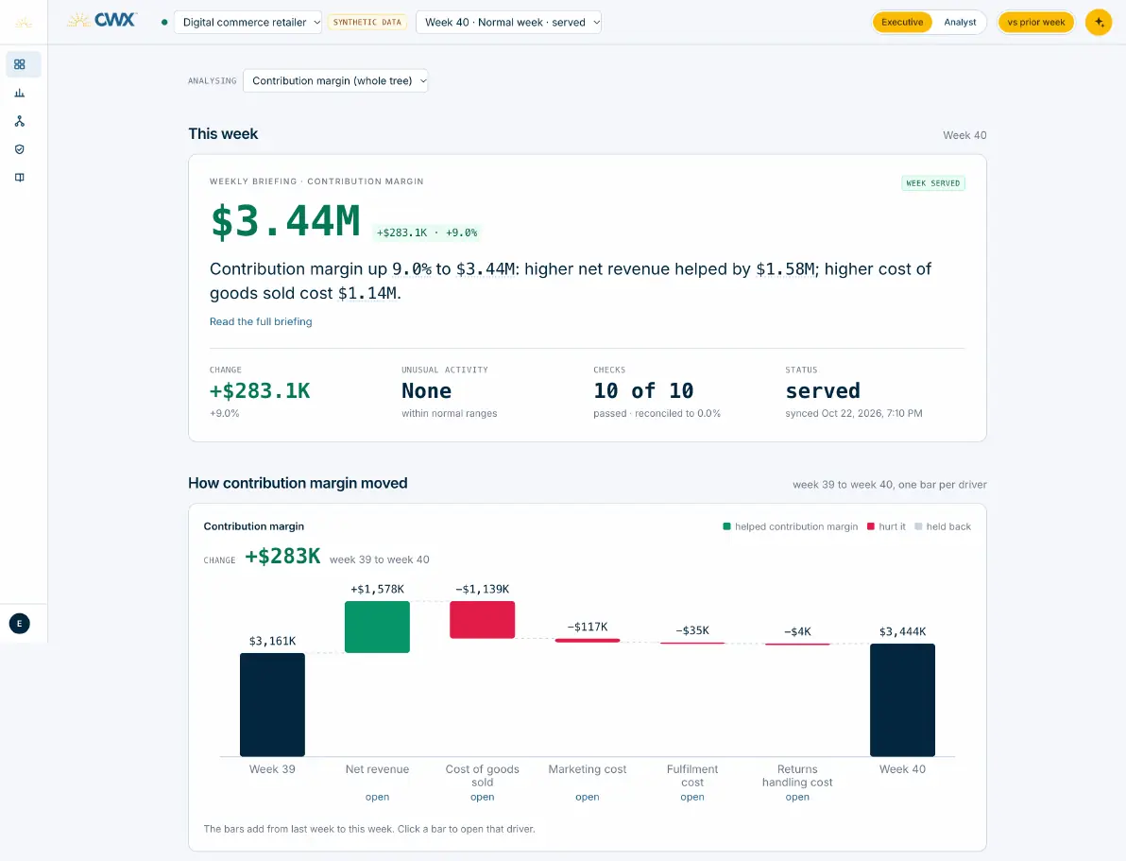This screenshot has height=861, width=1126.
Task: Open the dashboard grid icon in sidebar
Action: point(20,64)
